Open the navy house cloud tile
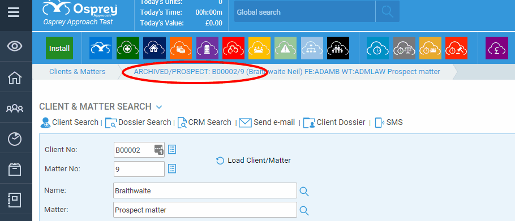 (x=154, y=48)
